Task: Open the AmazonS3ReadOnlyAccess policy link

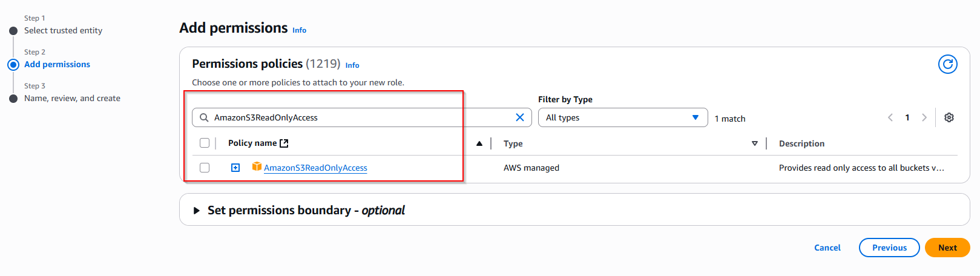Action: (x=315, y=168)
